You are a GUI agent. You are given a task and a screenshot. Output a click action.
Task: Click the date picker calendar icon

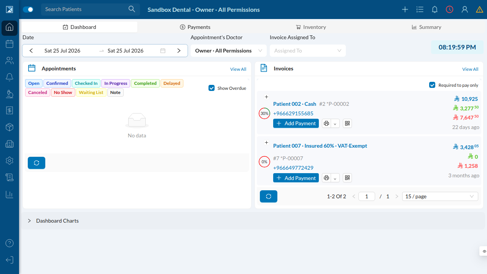[x=163, y=51]
